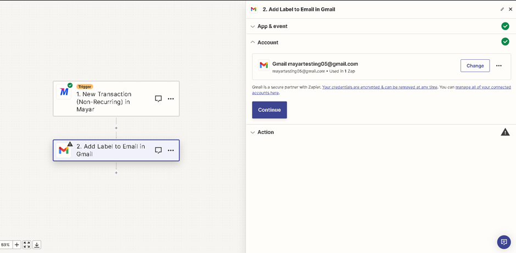Click the Continue button
This screenshot has height=253, width=516.
[x=269, y=110]
